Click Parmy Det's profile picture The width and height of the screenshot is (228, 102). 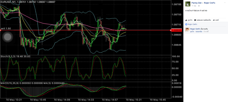click(188, 4)
